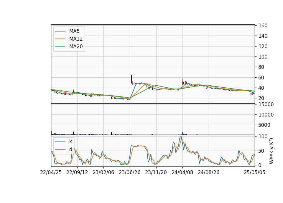This screenshot has width=283, height=203.
Task: Click the MA5 legend label
Action: tap(74, 31)
